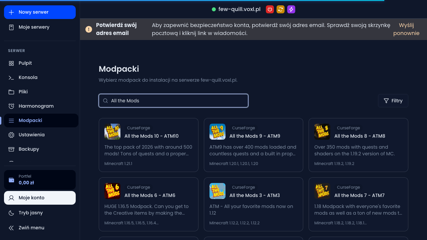This screenshot has height=240, width=427.
Task: Open the All the Mods 7 - ATM7 title
Action: pos(359,195)
